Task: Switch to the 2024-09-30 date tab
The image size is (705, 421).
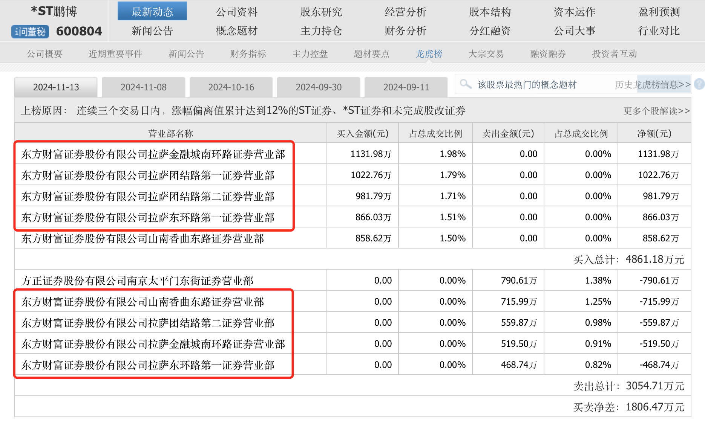Action: click(x=319, y=87)
